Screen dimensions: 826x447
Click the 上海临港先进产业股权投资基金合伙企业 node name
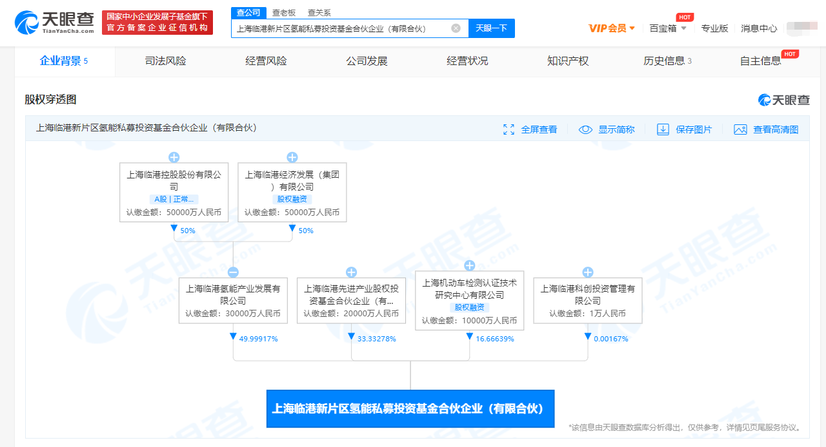tap(351, 295)
